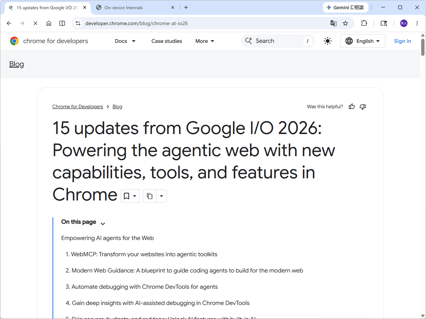Click the thumbs up helpful icon
The height and width of the screenshot is (319, 426).
coord(352,107)
